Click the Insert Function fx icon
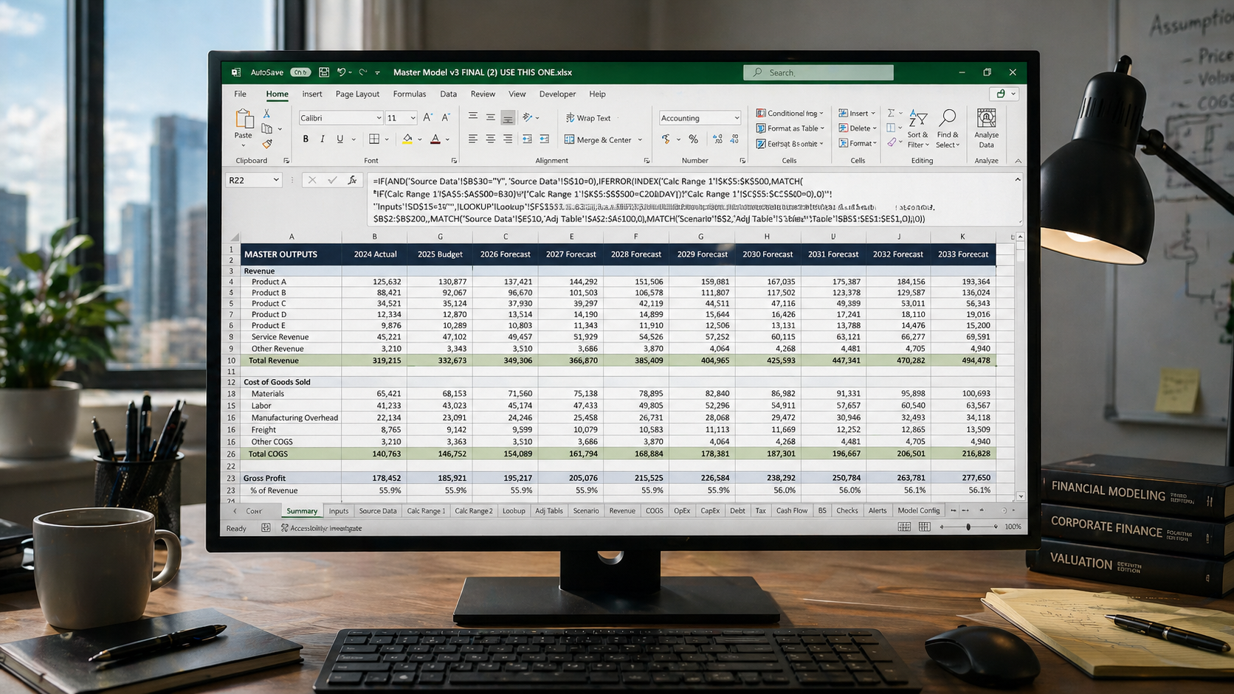 point(352,180)
